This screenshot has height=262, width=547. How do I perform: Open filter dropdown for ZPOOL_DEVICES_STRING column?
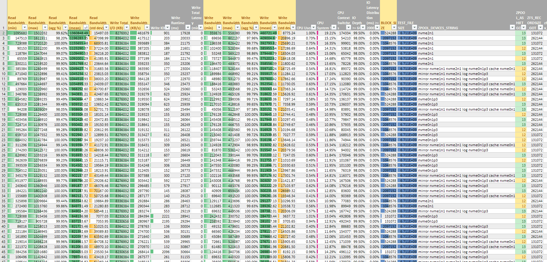(x=512, y=28)
